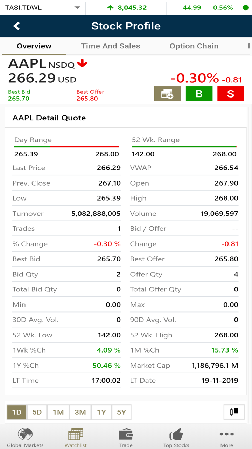Switch to Time And Sales tab

(x=111, y=46)
